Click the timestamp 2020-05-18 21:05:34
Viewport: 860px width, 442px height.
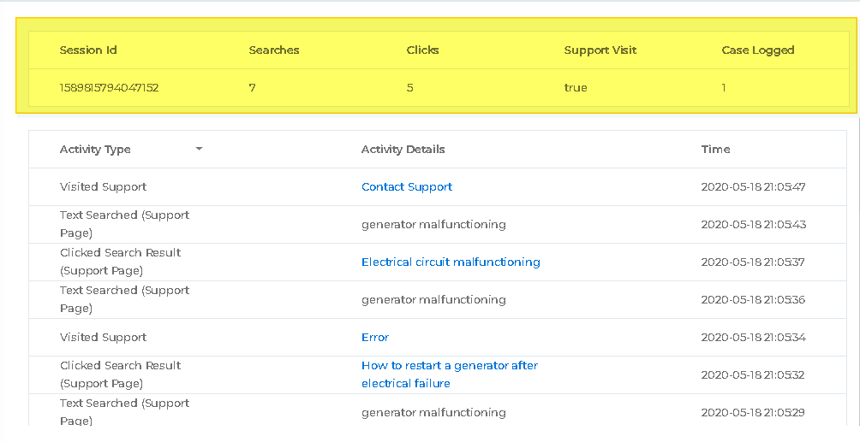tap(753, 337)
